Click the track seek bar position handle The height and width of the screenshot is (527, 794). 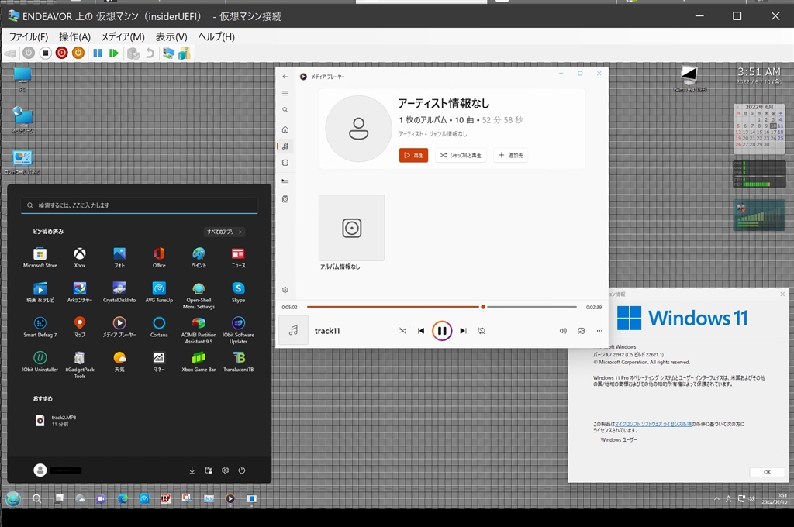483,307
